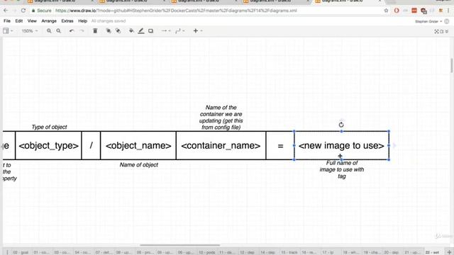Click the 'All changes saved' status text
The height and width of the screenshot is (255, 454).
click(x=109, y=21)
